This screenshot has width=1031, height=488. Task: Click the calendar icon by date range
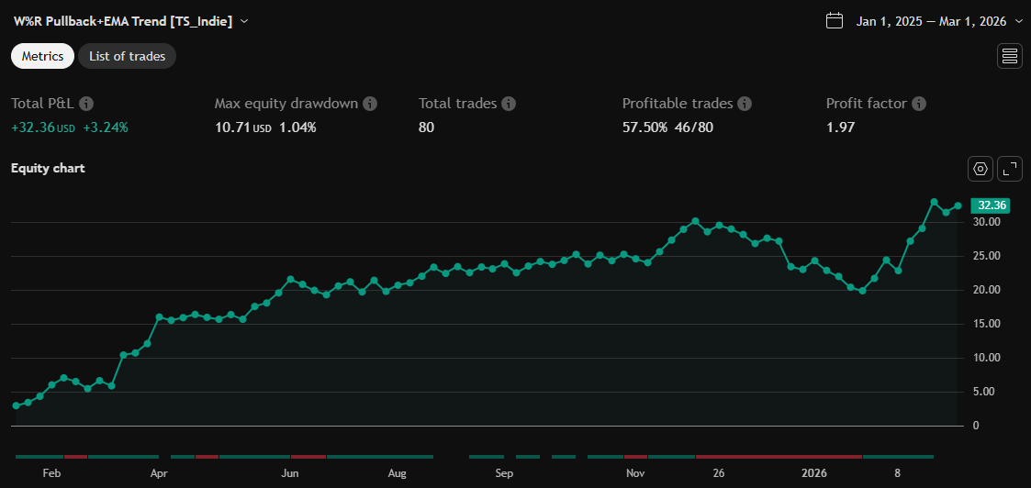point(835,21)
